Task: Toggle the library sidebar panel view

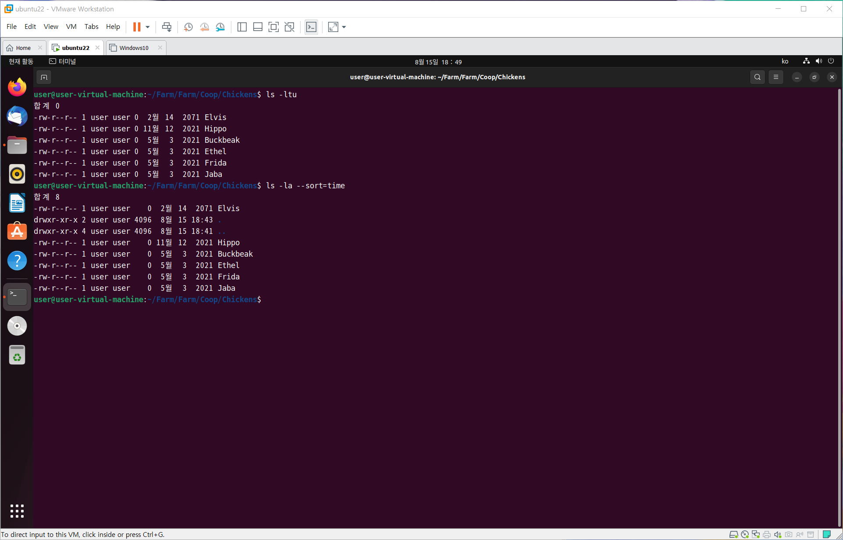Action: pyautogui.click(x=242, y=27)
